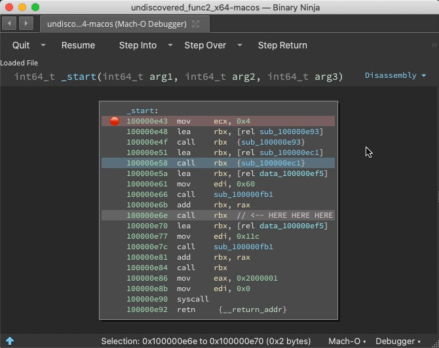Click the toolbar overflow chevron at right
439x348 pixels.
pos(433,45)
